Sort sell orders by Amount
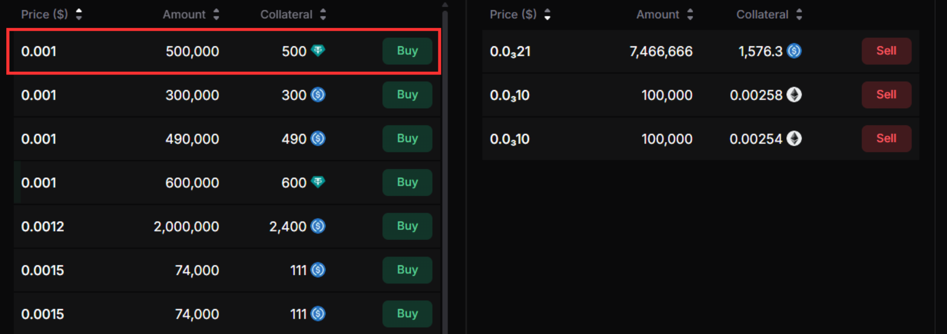 coord(690,14)
